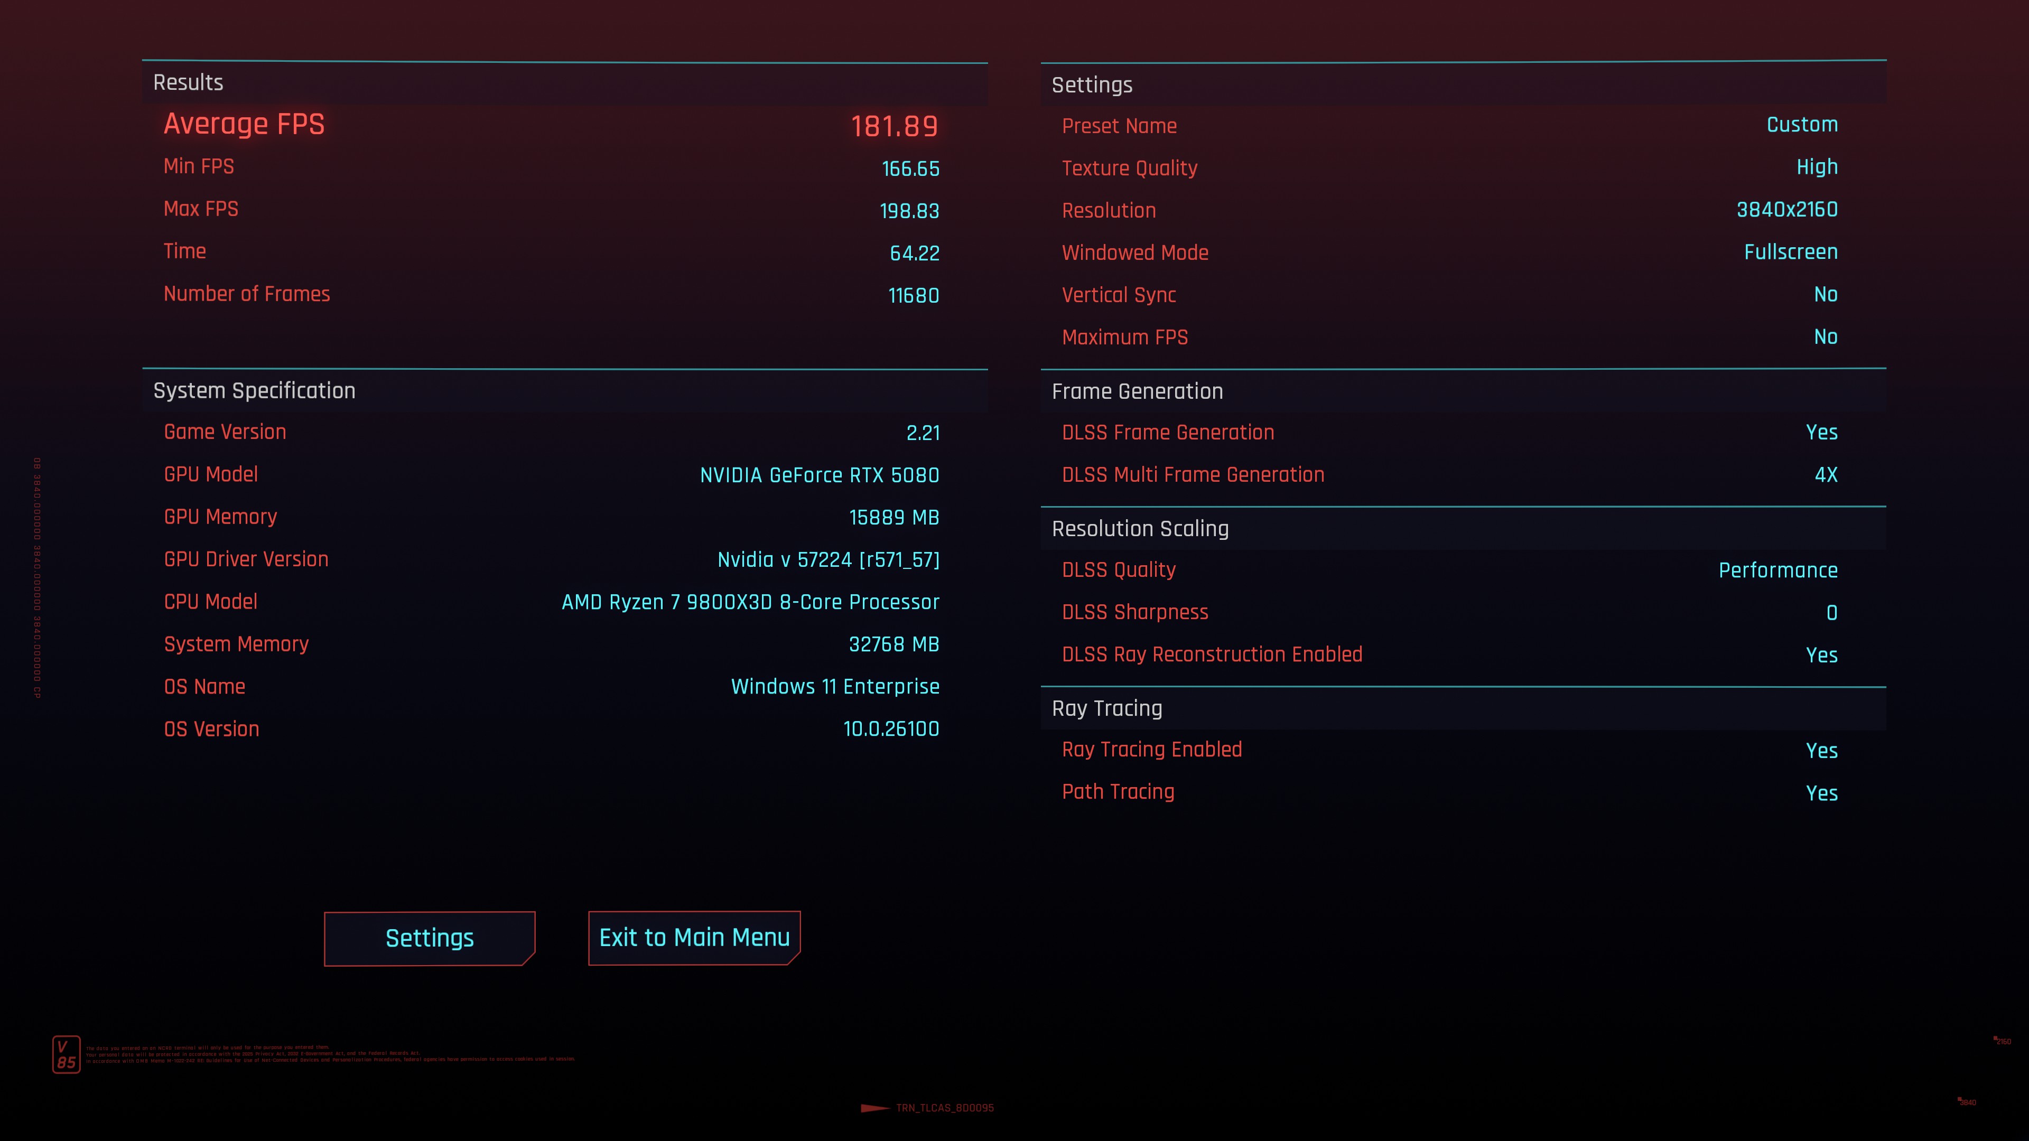Click the Preset Name Custom value

point(1801,125)
